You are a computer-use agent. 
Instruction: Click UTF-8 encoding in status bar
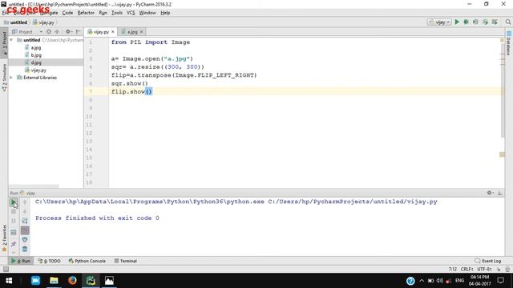484,269
